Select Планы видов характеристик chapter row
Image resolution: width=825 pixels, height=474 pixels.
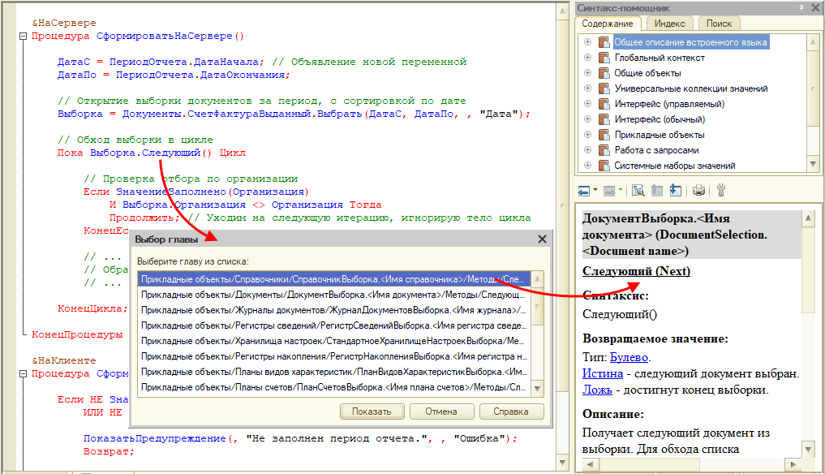334,372
